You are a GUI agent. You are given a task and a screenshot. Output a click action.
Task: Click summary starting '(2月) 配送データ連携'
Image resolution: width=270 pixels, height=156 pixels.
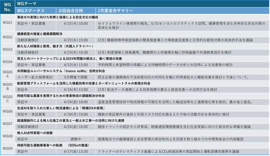click(x=158, y=89)
